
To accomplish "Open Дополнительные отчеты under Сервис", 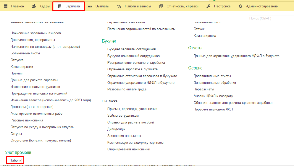I will coord(212,76).
